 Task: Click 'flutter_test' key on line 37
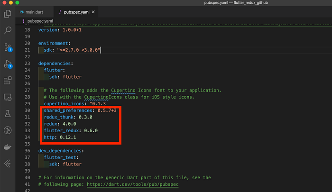pos(60,157)
